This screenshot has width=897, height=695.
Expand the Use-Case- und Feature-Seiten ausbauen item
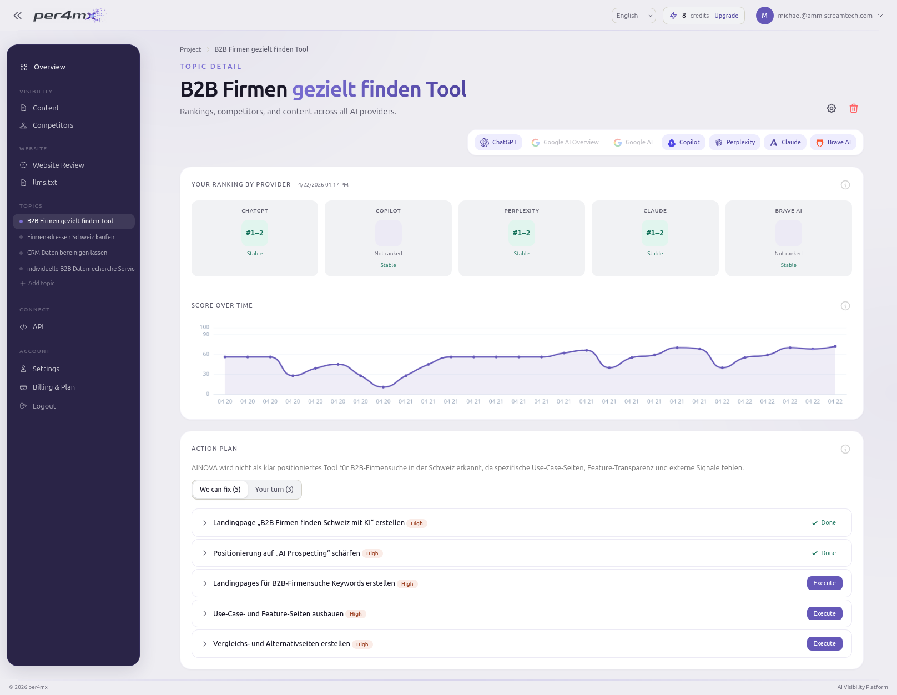(x=205, y=614)
